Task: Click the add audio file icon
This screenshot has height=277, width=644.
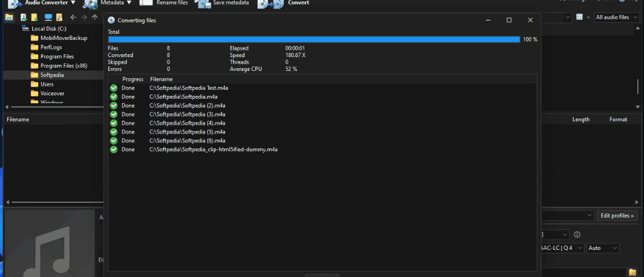Action: 23,17
